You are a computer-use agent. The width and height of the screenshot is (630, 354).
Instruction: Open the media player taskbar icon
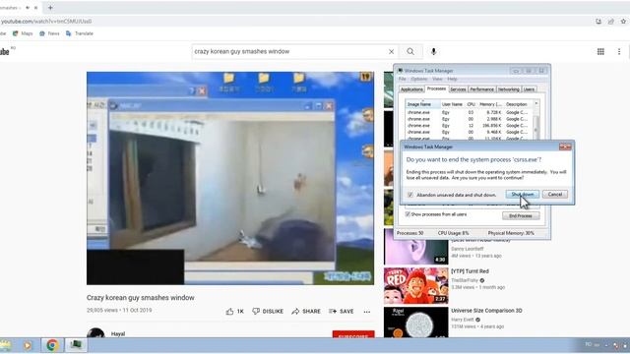(x=28, y=345)
